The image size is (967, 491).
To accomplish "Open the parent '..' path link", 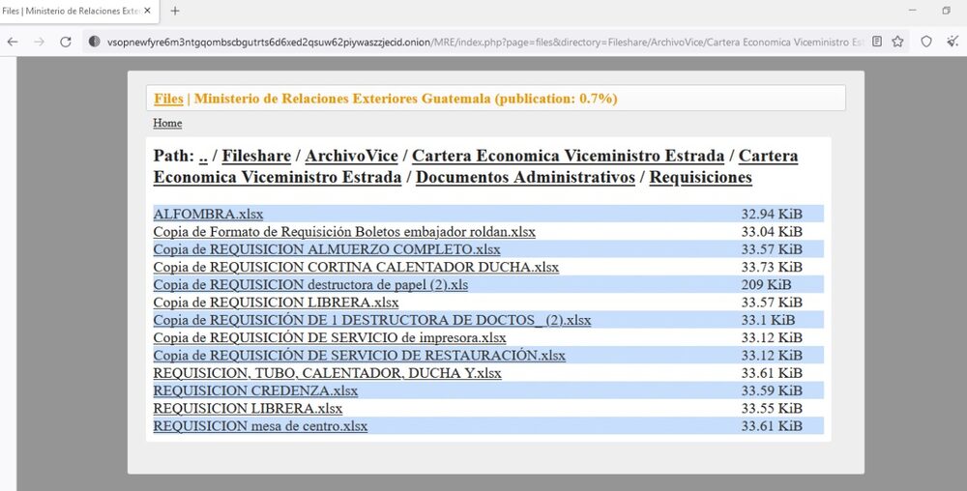I will 203,156.
